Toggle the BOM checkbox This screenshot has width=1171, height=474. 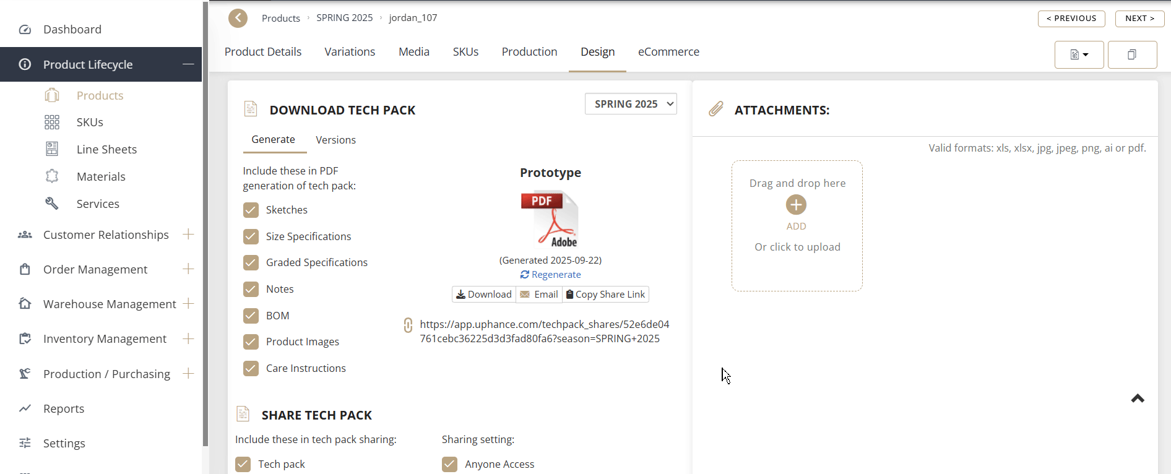(251, 316)
